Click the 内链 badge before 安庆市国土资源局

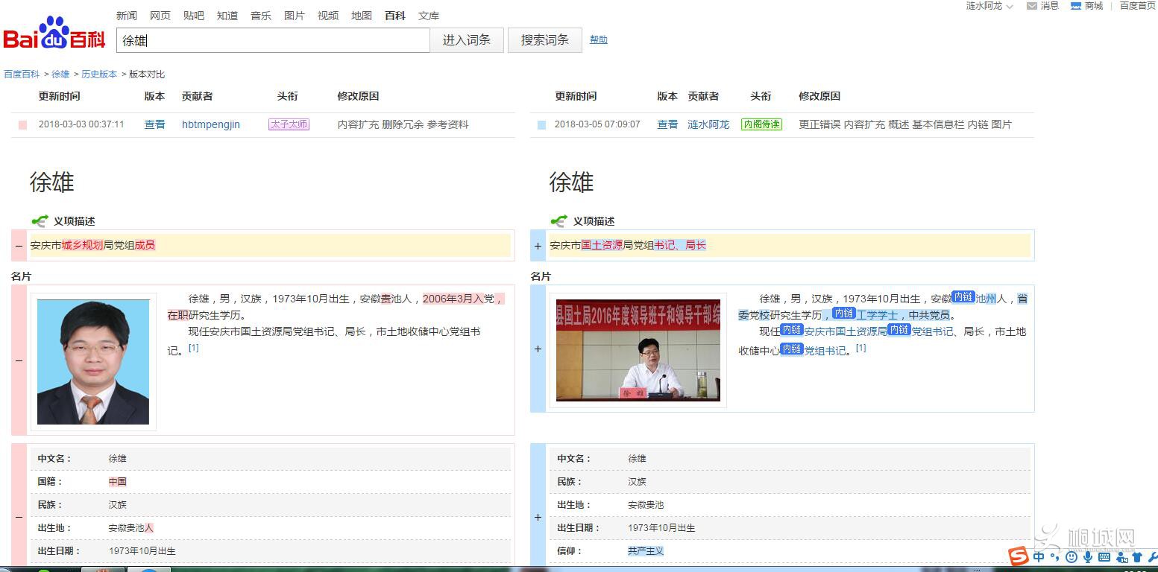792,329
